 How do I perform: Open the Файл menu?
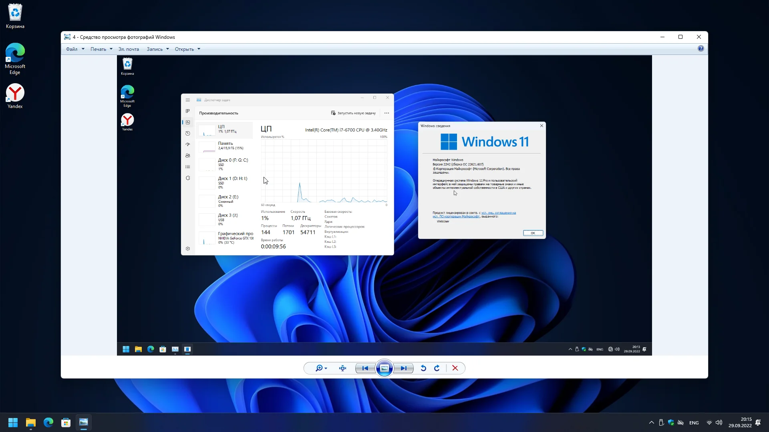click(x=72, y=49)
